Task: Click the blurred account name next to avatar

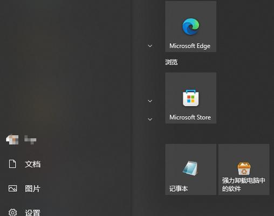Action: 30,139
